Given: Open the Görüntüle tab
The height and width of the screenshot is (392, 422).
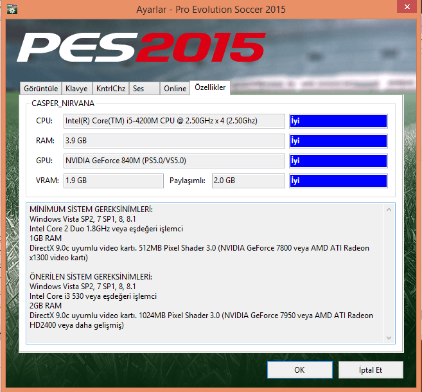Looking at the screenshot, I should pos(41,88).
